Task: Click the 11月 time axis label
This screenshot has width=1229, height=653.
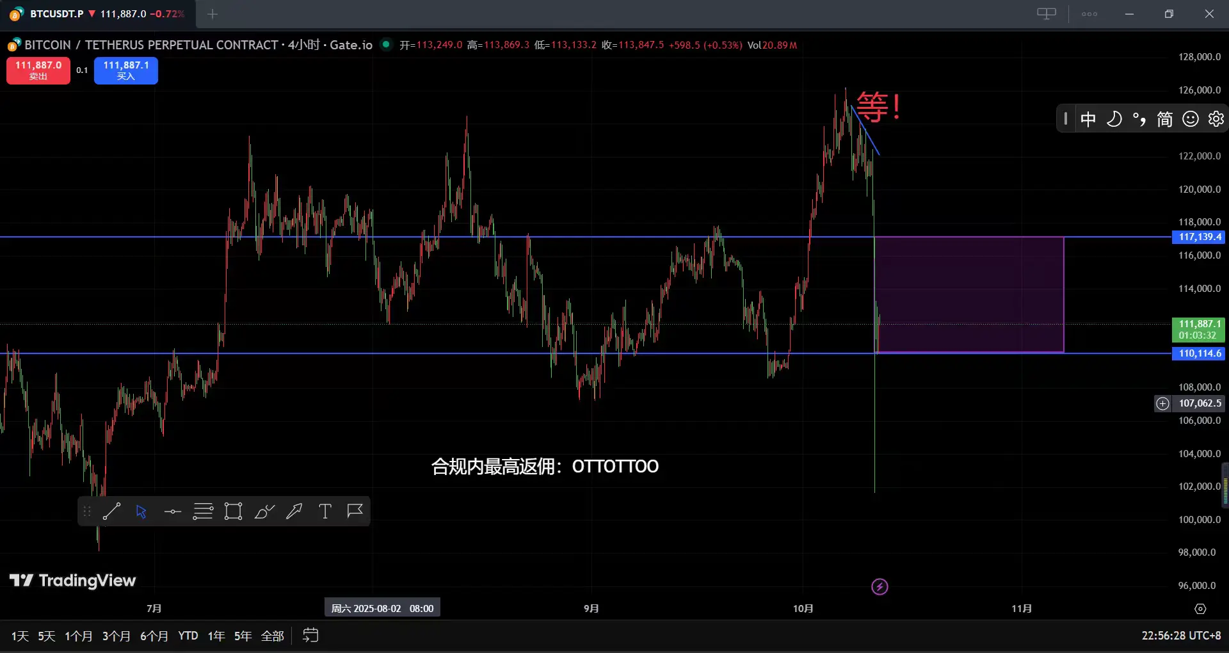Action: coord(1022,608)
